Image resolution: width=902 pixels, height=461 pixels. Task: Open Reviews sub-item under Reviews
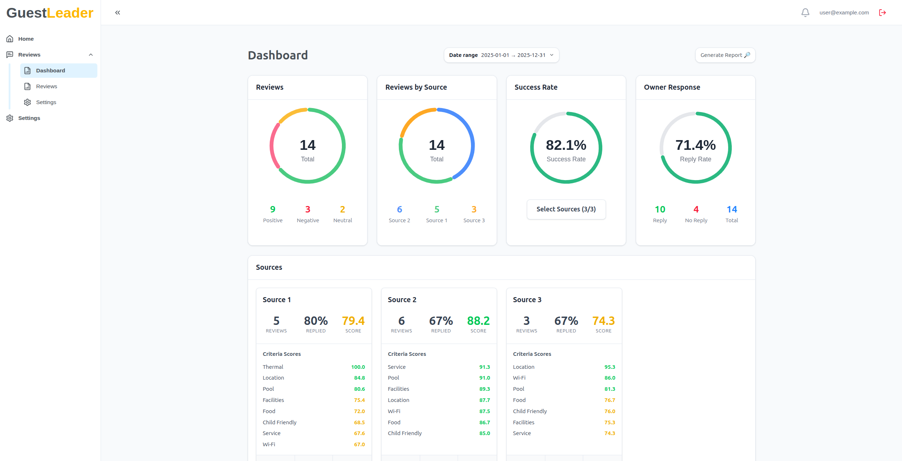pyautogui.click(x=59, y=86)
